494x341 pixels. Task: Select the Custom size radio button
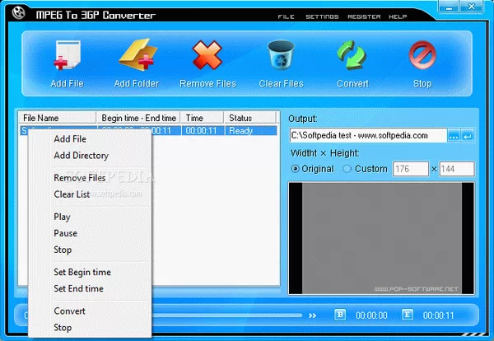click(x=347, y=169)
